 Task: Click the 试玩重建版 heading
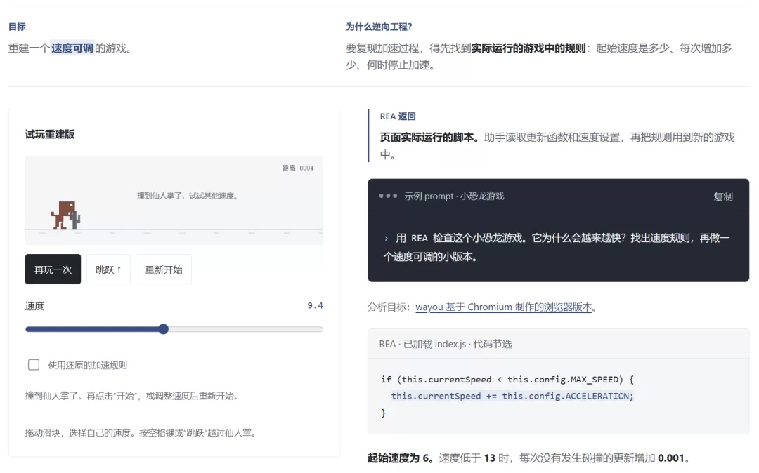[50, 134]
